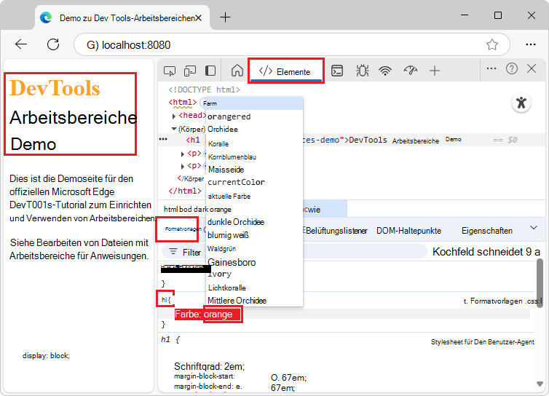
Task: Open the Formatvorlagen .css source link
Action: point(502,301)
